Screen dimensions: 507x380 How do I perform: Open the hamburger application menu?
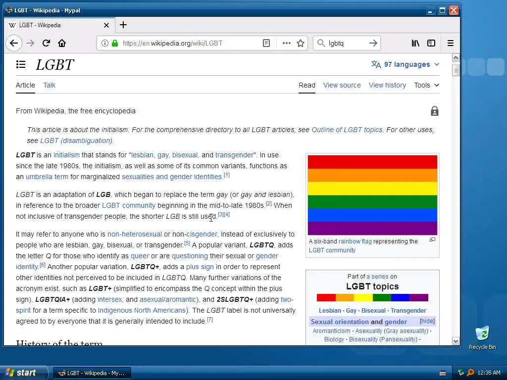point(451,43)
